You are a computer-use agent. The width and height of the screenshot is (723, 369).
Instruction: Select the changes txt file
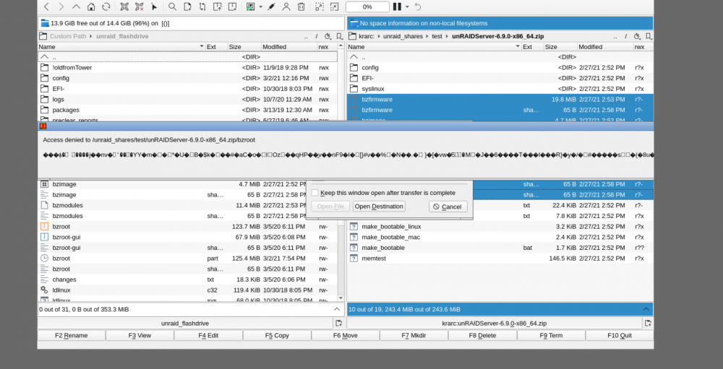click(x=188, y=279)
